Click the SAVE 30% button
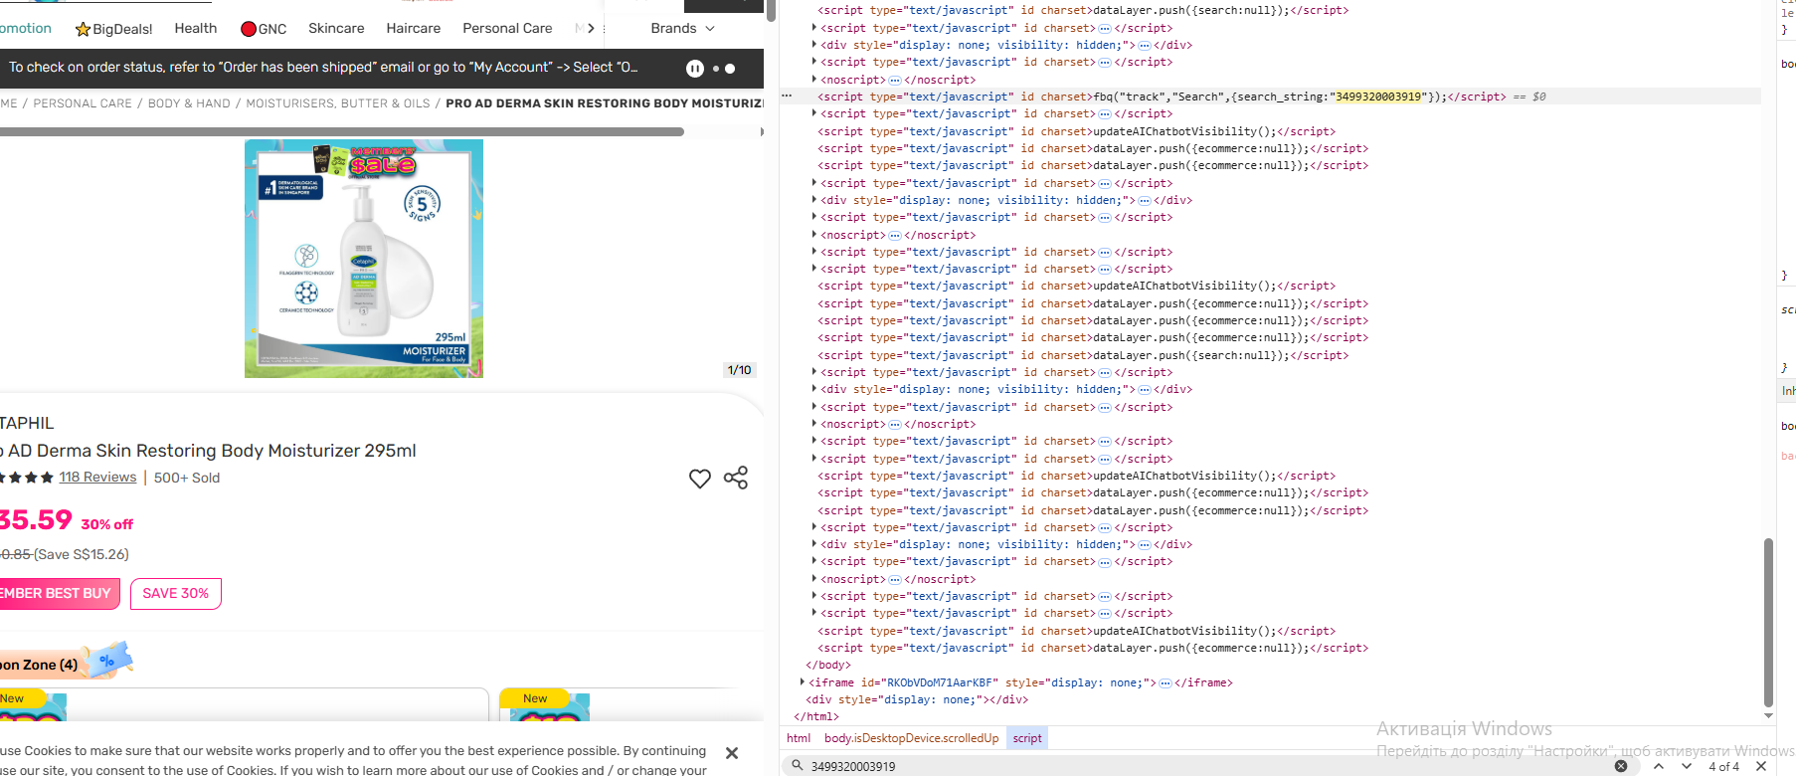 click(176, 593)
